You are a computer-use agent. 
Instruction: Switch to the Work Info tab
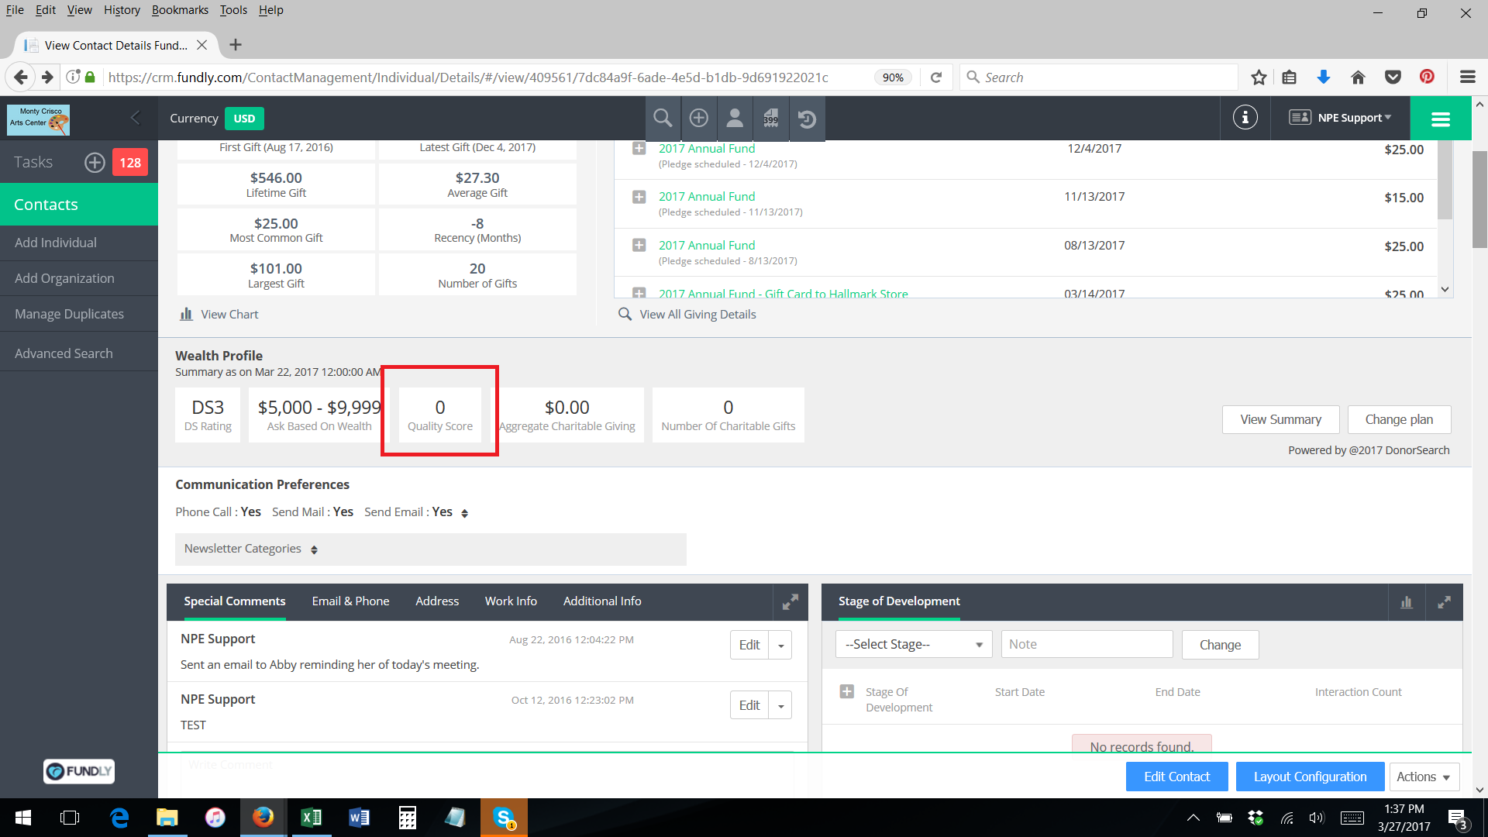pyautogui.click(x=510, y=601)
